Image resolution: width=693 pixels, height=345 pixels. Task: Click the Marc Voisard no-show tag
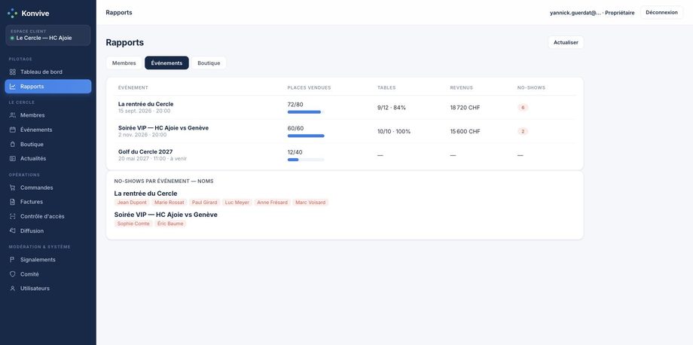pos(310,203)
